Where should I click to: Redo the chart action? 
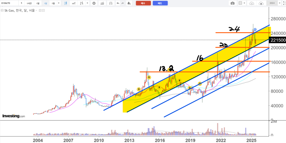pyautogui.click(x=122, y=3)
